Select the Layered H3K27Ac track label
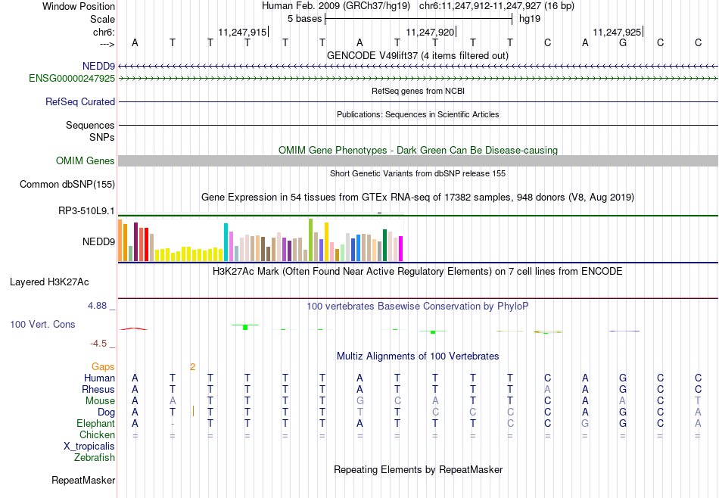This screenshot has width=719, height=498. 49,282
